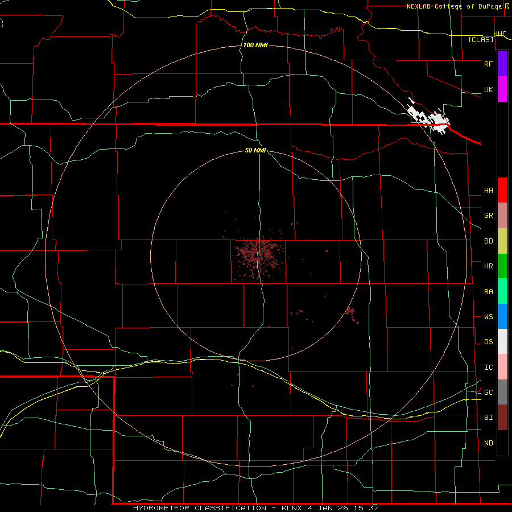Click the GC legend label
This screenshot has width=512, height=512.
click(x=488, y=392)
